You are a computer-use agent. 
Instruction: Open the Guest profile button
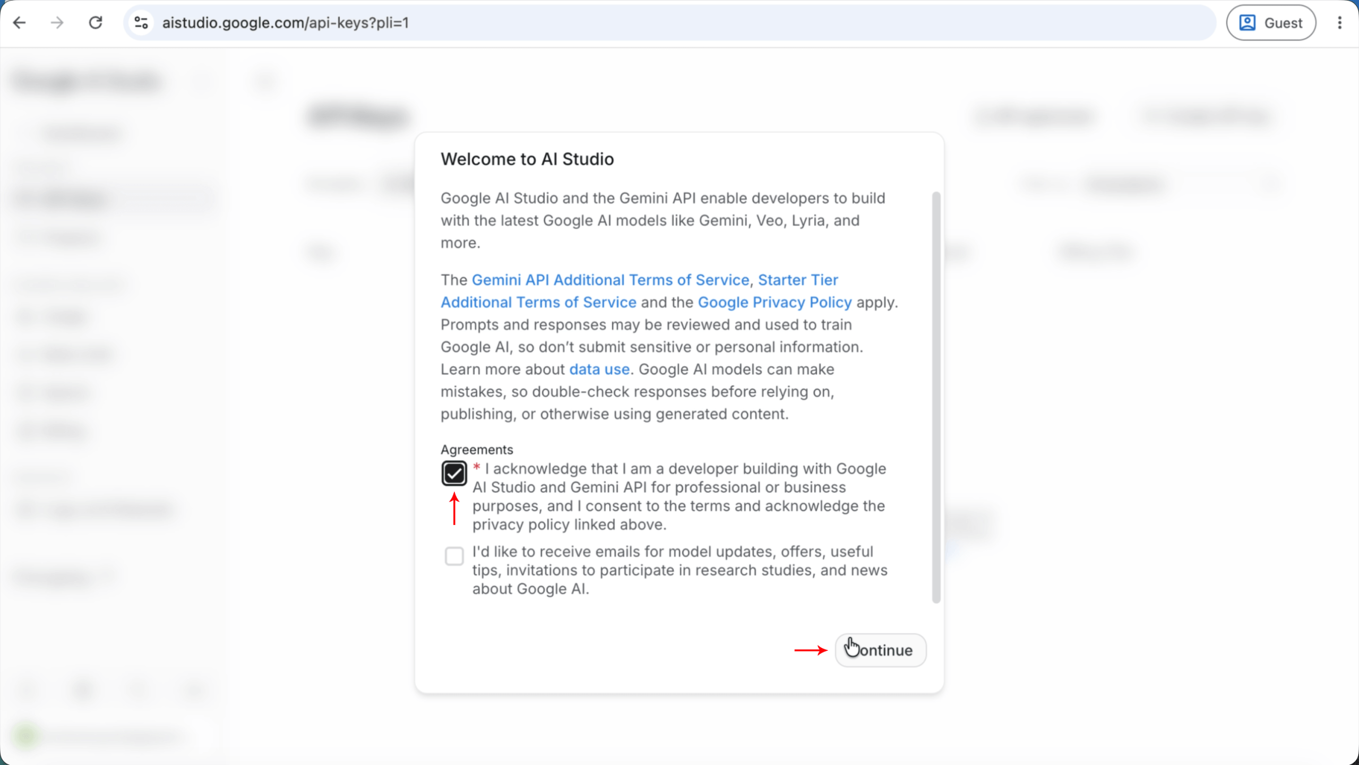pyautogui.click(x=1271, y=23)
